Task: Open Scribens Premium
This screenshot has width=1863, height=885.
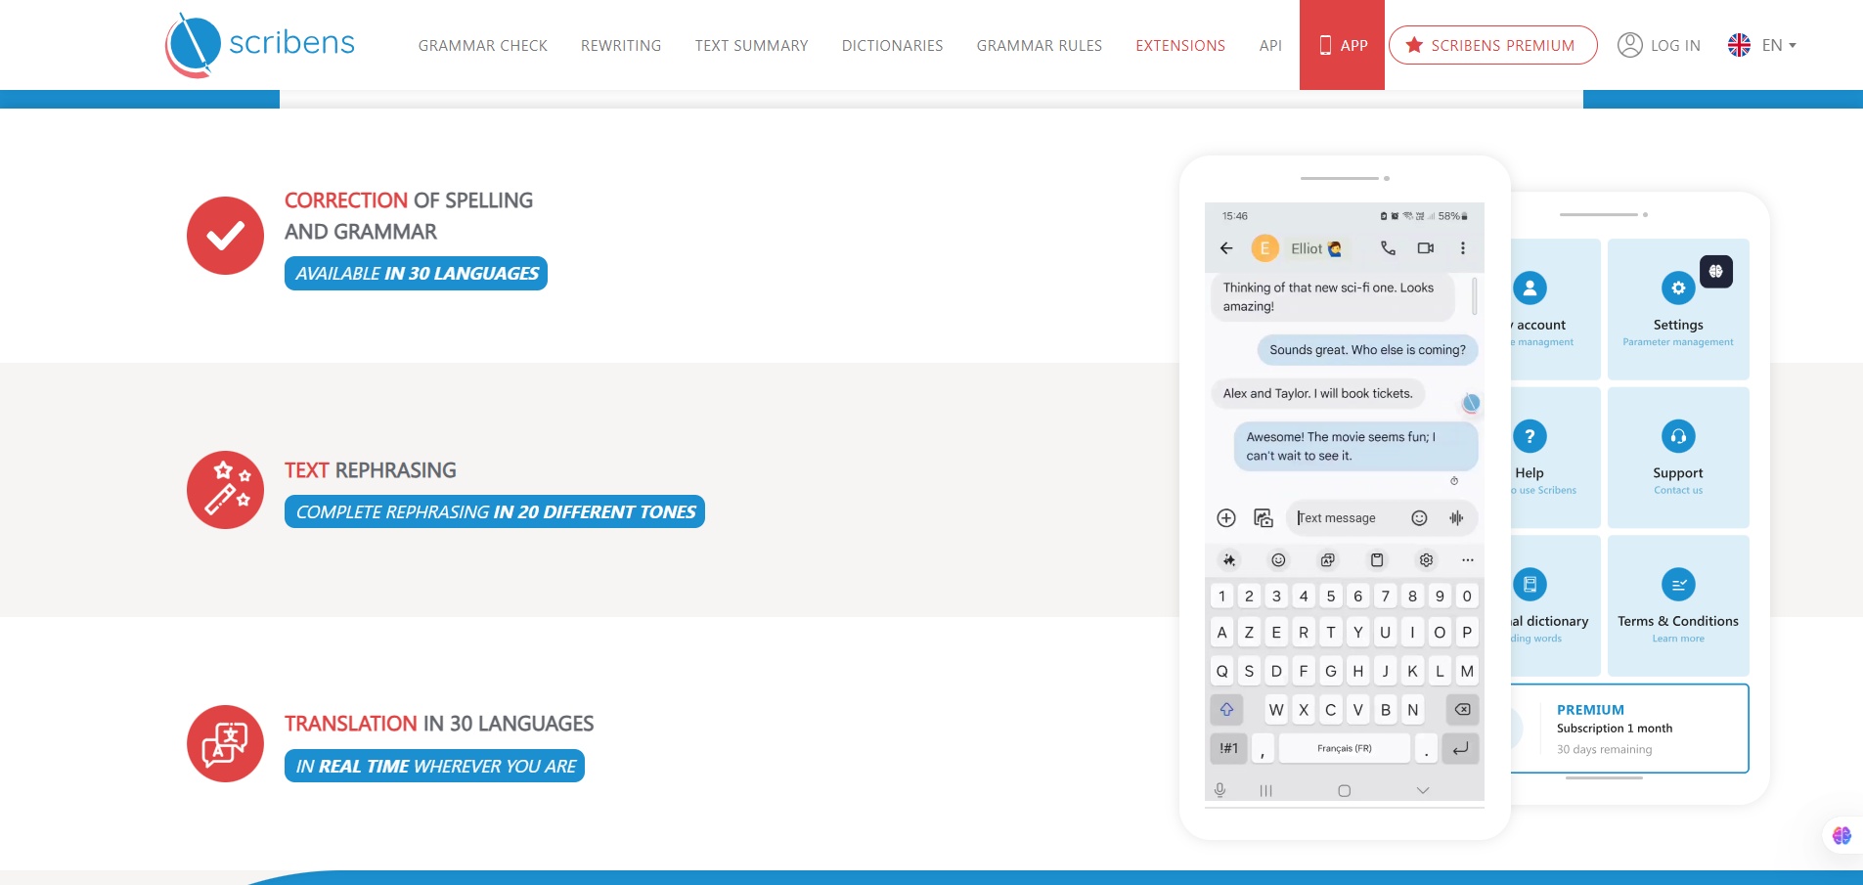Action: [x=1492, y=45]
